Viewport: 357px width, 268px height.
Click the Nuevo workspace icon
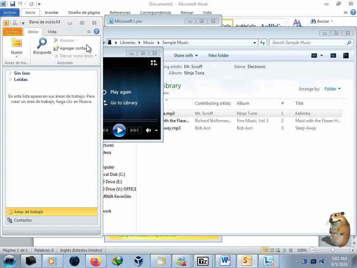coord(16,43)
